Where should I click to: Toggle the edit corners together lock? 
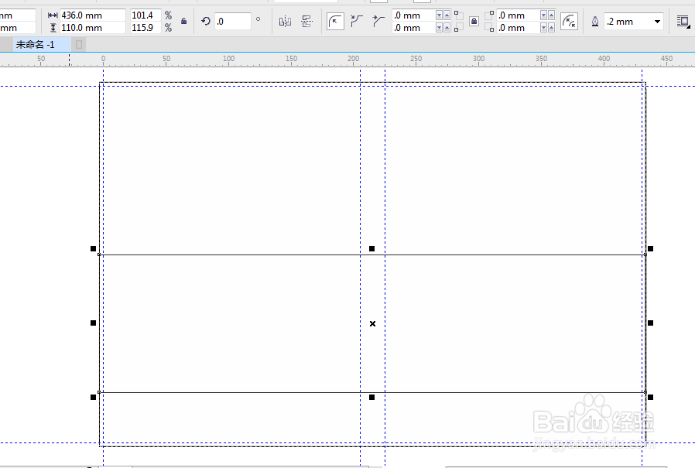tap(474, 22)
